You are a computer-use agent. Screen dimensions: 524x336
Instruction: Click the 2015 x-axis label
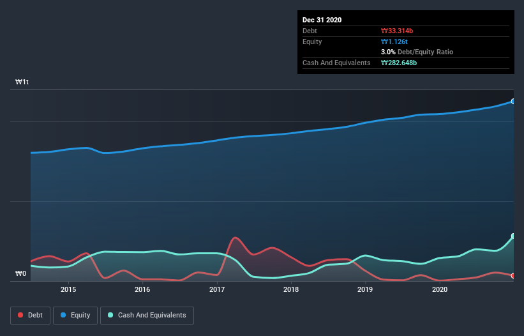coord(68,289)
